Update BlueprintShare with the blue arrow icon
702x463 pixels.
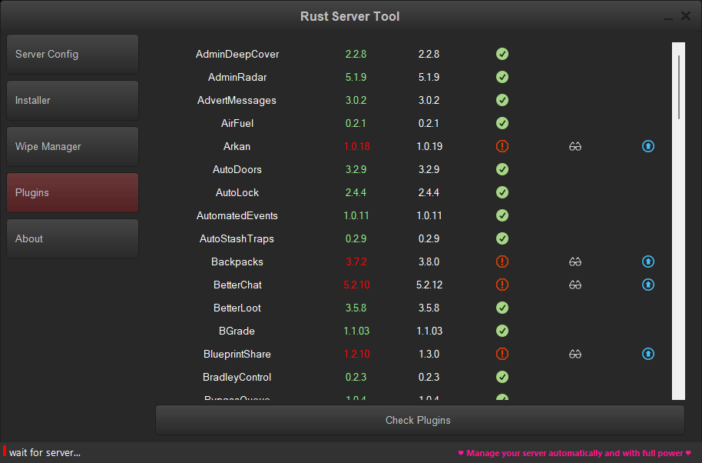coord(648,354)
